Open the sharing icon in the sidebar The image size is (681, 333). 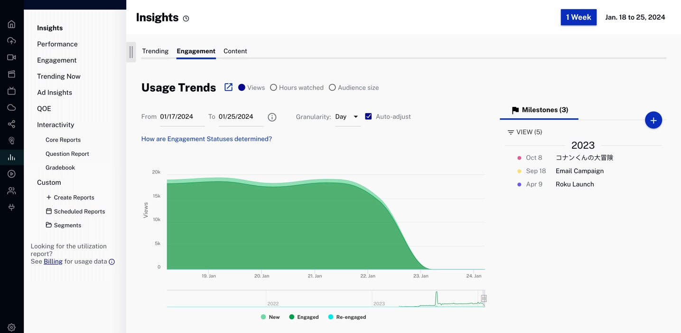point(11,124)
